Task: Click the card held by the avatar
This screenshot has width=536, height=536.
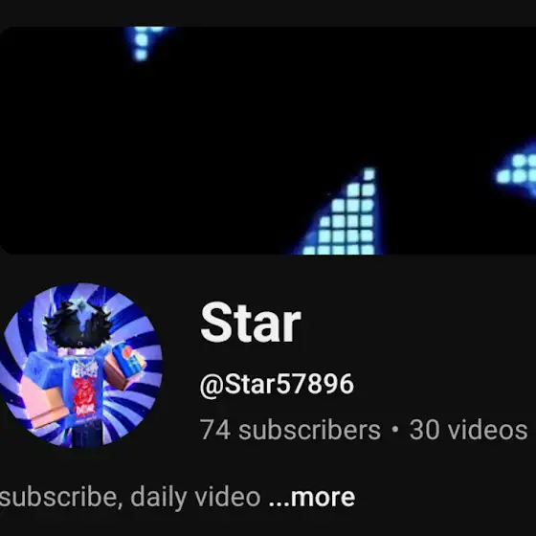Action: point(128,361)
